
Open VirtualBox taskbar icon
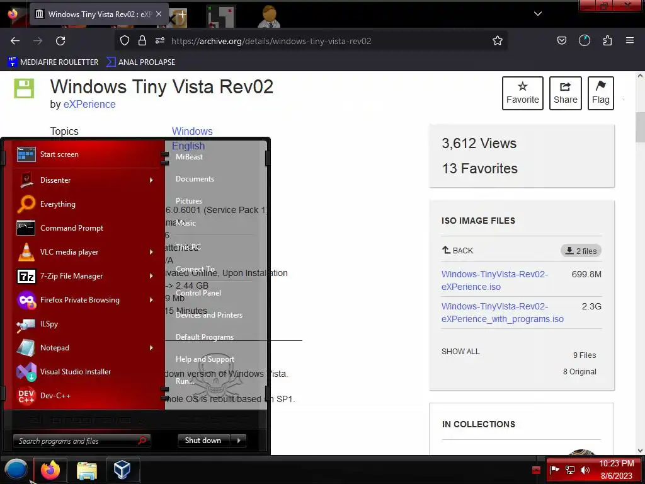click(122, 470)
